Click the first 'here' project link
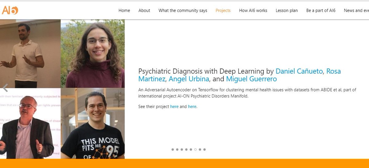 174,107
